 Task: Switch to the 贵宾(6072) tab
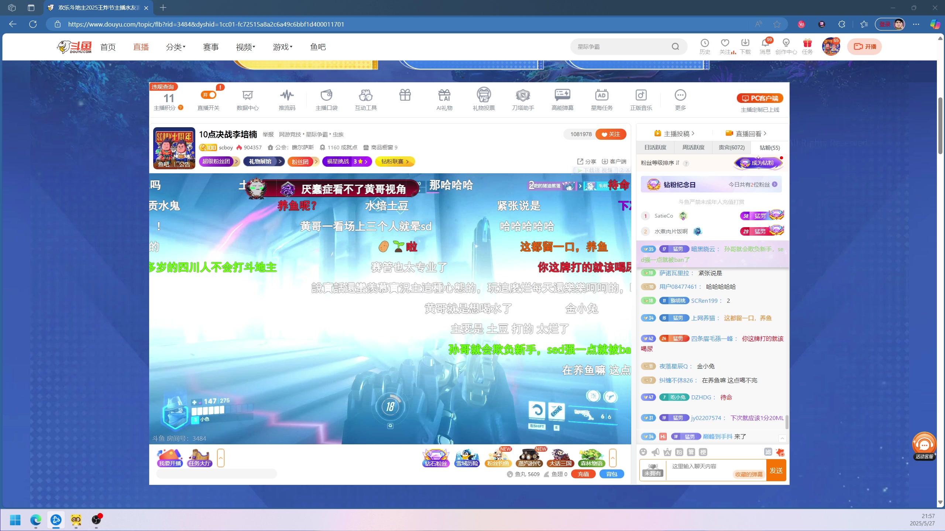pos(732,147)
